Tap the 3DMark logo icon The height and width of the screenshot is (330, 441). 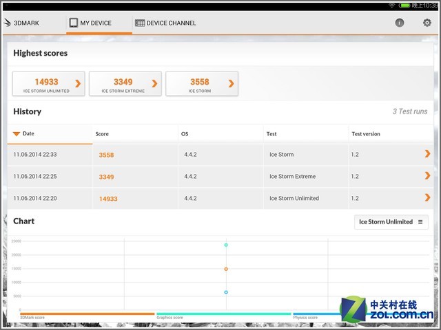click(x=8, y=23)
